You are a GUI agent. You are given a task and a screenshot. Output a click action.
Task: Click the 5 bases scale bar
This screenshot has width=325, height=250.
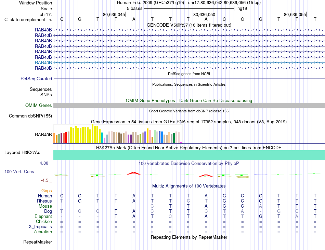[189, 9]
